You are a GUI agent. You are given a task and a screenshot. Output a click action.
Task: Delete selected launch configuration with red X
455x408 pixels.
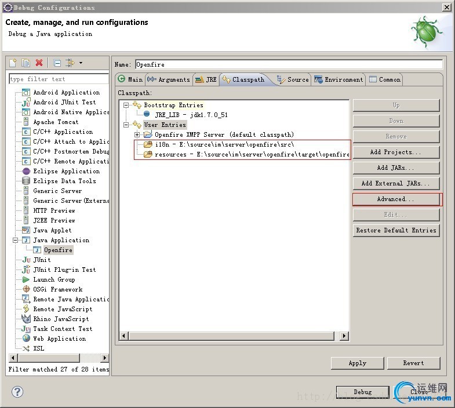click(39, 63)
